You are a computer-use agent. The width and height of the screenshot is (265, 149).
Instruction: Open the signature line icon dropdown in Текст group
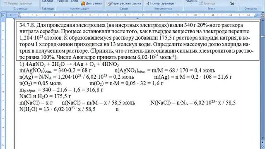pyautogui.click(x=233, y=3)
